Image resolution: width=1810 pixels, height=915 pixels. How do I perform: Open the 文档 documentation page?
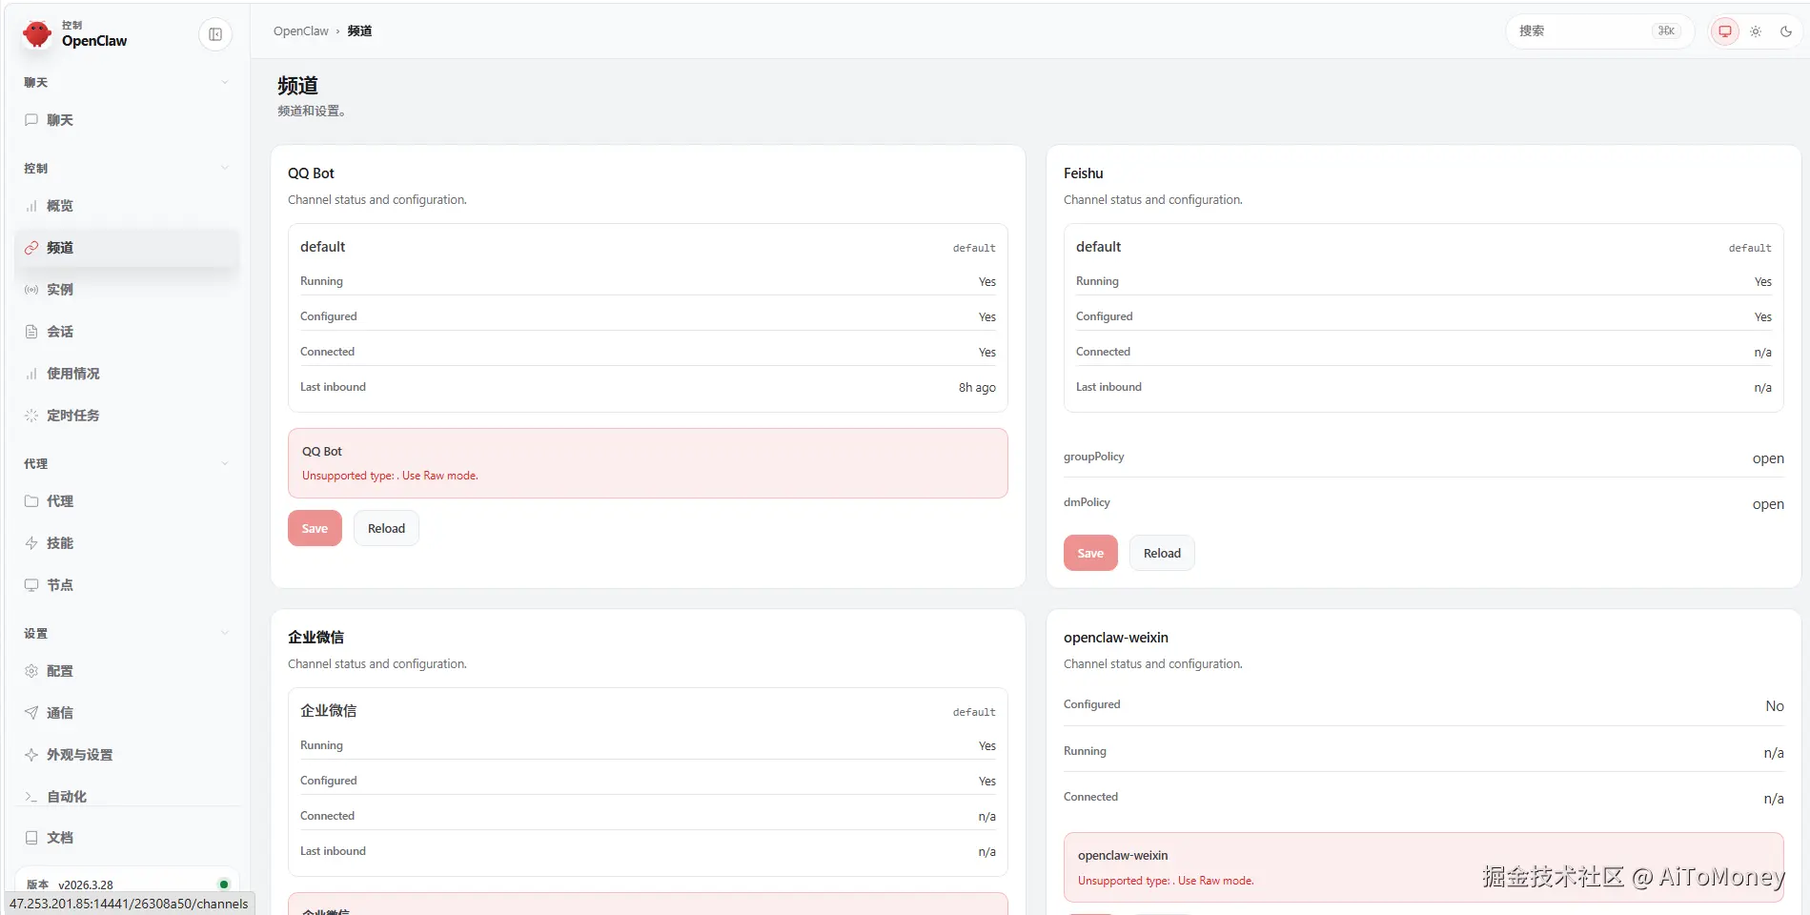[x=127, y=838]
